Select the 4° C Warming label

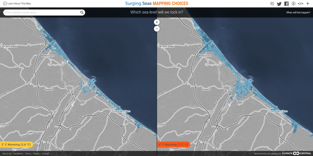[173, 144]
